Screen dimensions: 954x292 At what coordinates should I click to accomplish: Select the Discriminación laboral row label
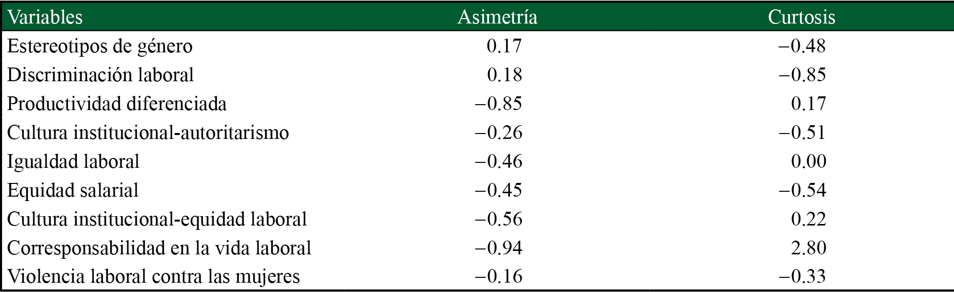(100, 75)
